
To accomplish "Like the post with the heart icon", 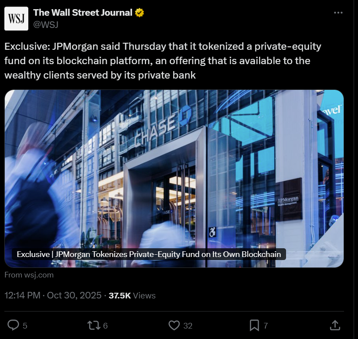I will coord(174,325).
